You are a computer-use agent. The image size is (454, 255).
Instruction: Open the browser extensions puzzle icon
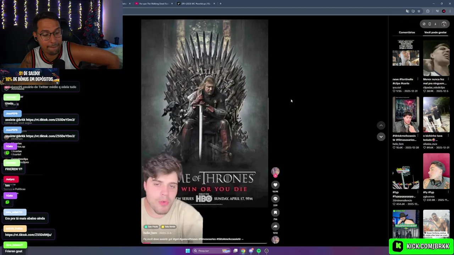pyautogui.click(x=428, y=11)
